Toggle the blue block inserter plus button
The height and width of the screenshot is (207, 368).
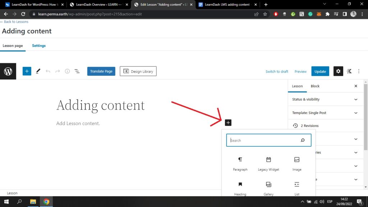coord(27,71)
